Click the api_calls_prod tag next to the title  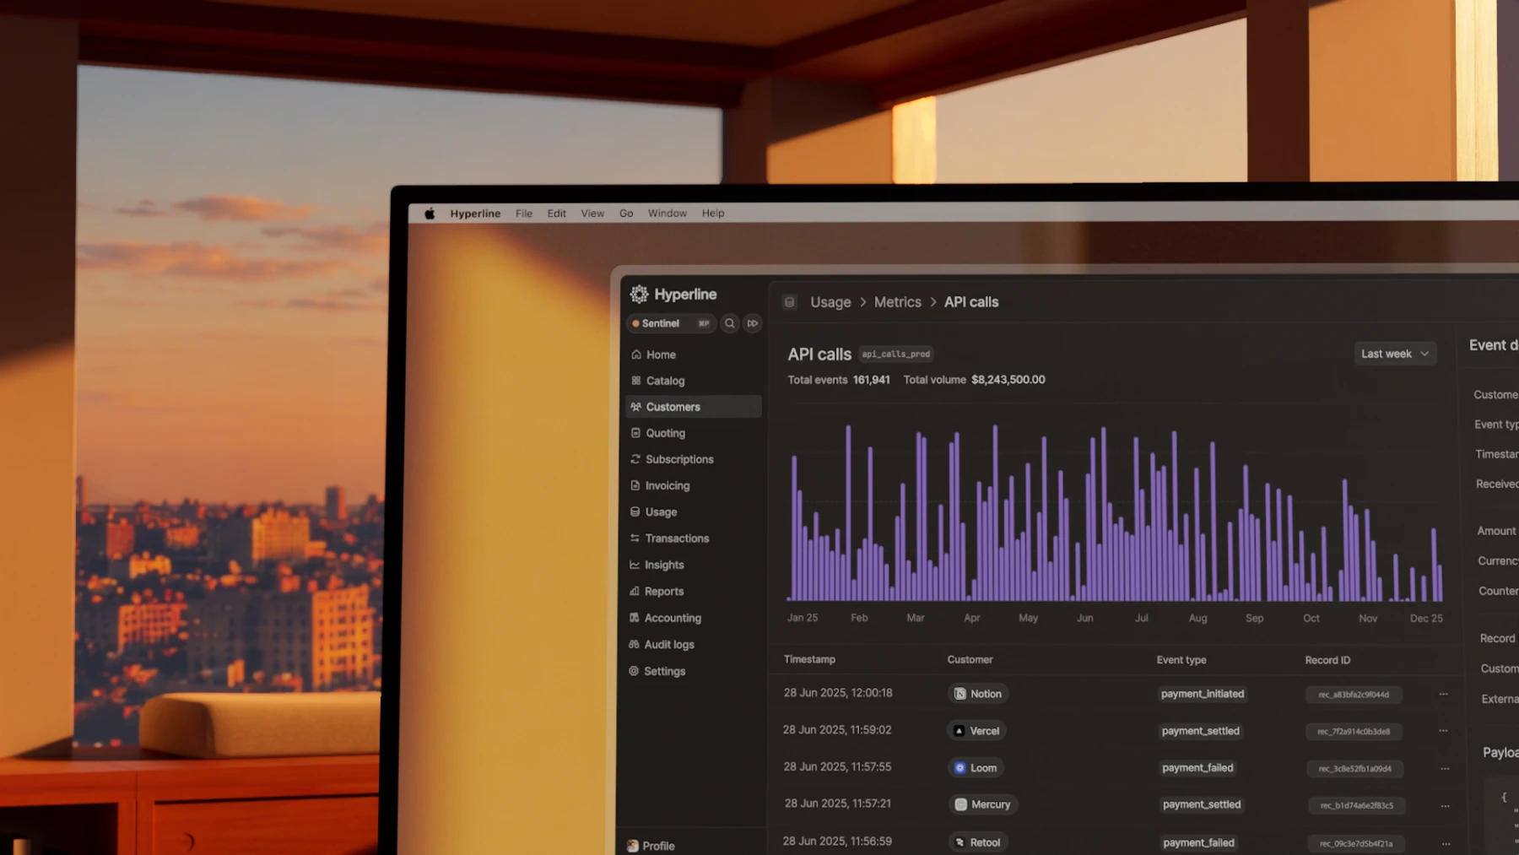[x=896, y=354]
